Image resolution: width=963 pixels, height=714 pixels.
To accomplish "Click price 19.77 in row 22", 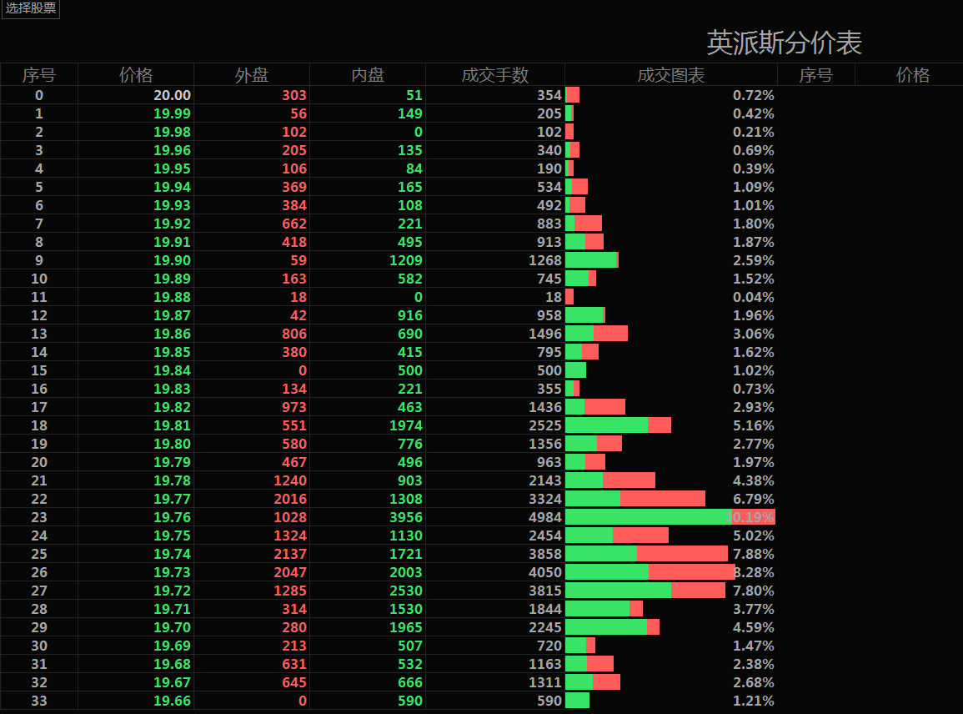I will pos(172,499).
